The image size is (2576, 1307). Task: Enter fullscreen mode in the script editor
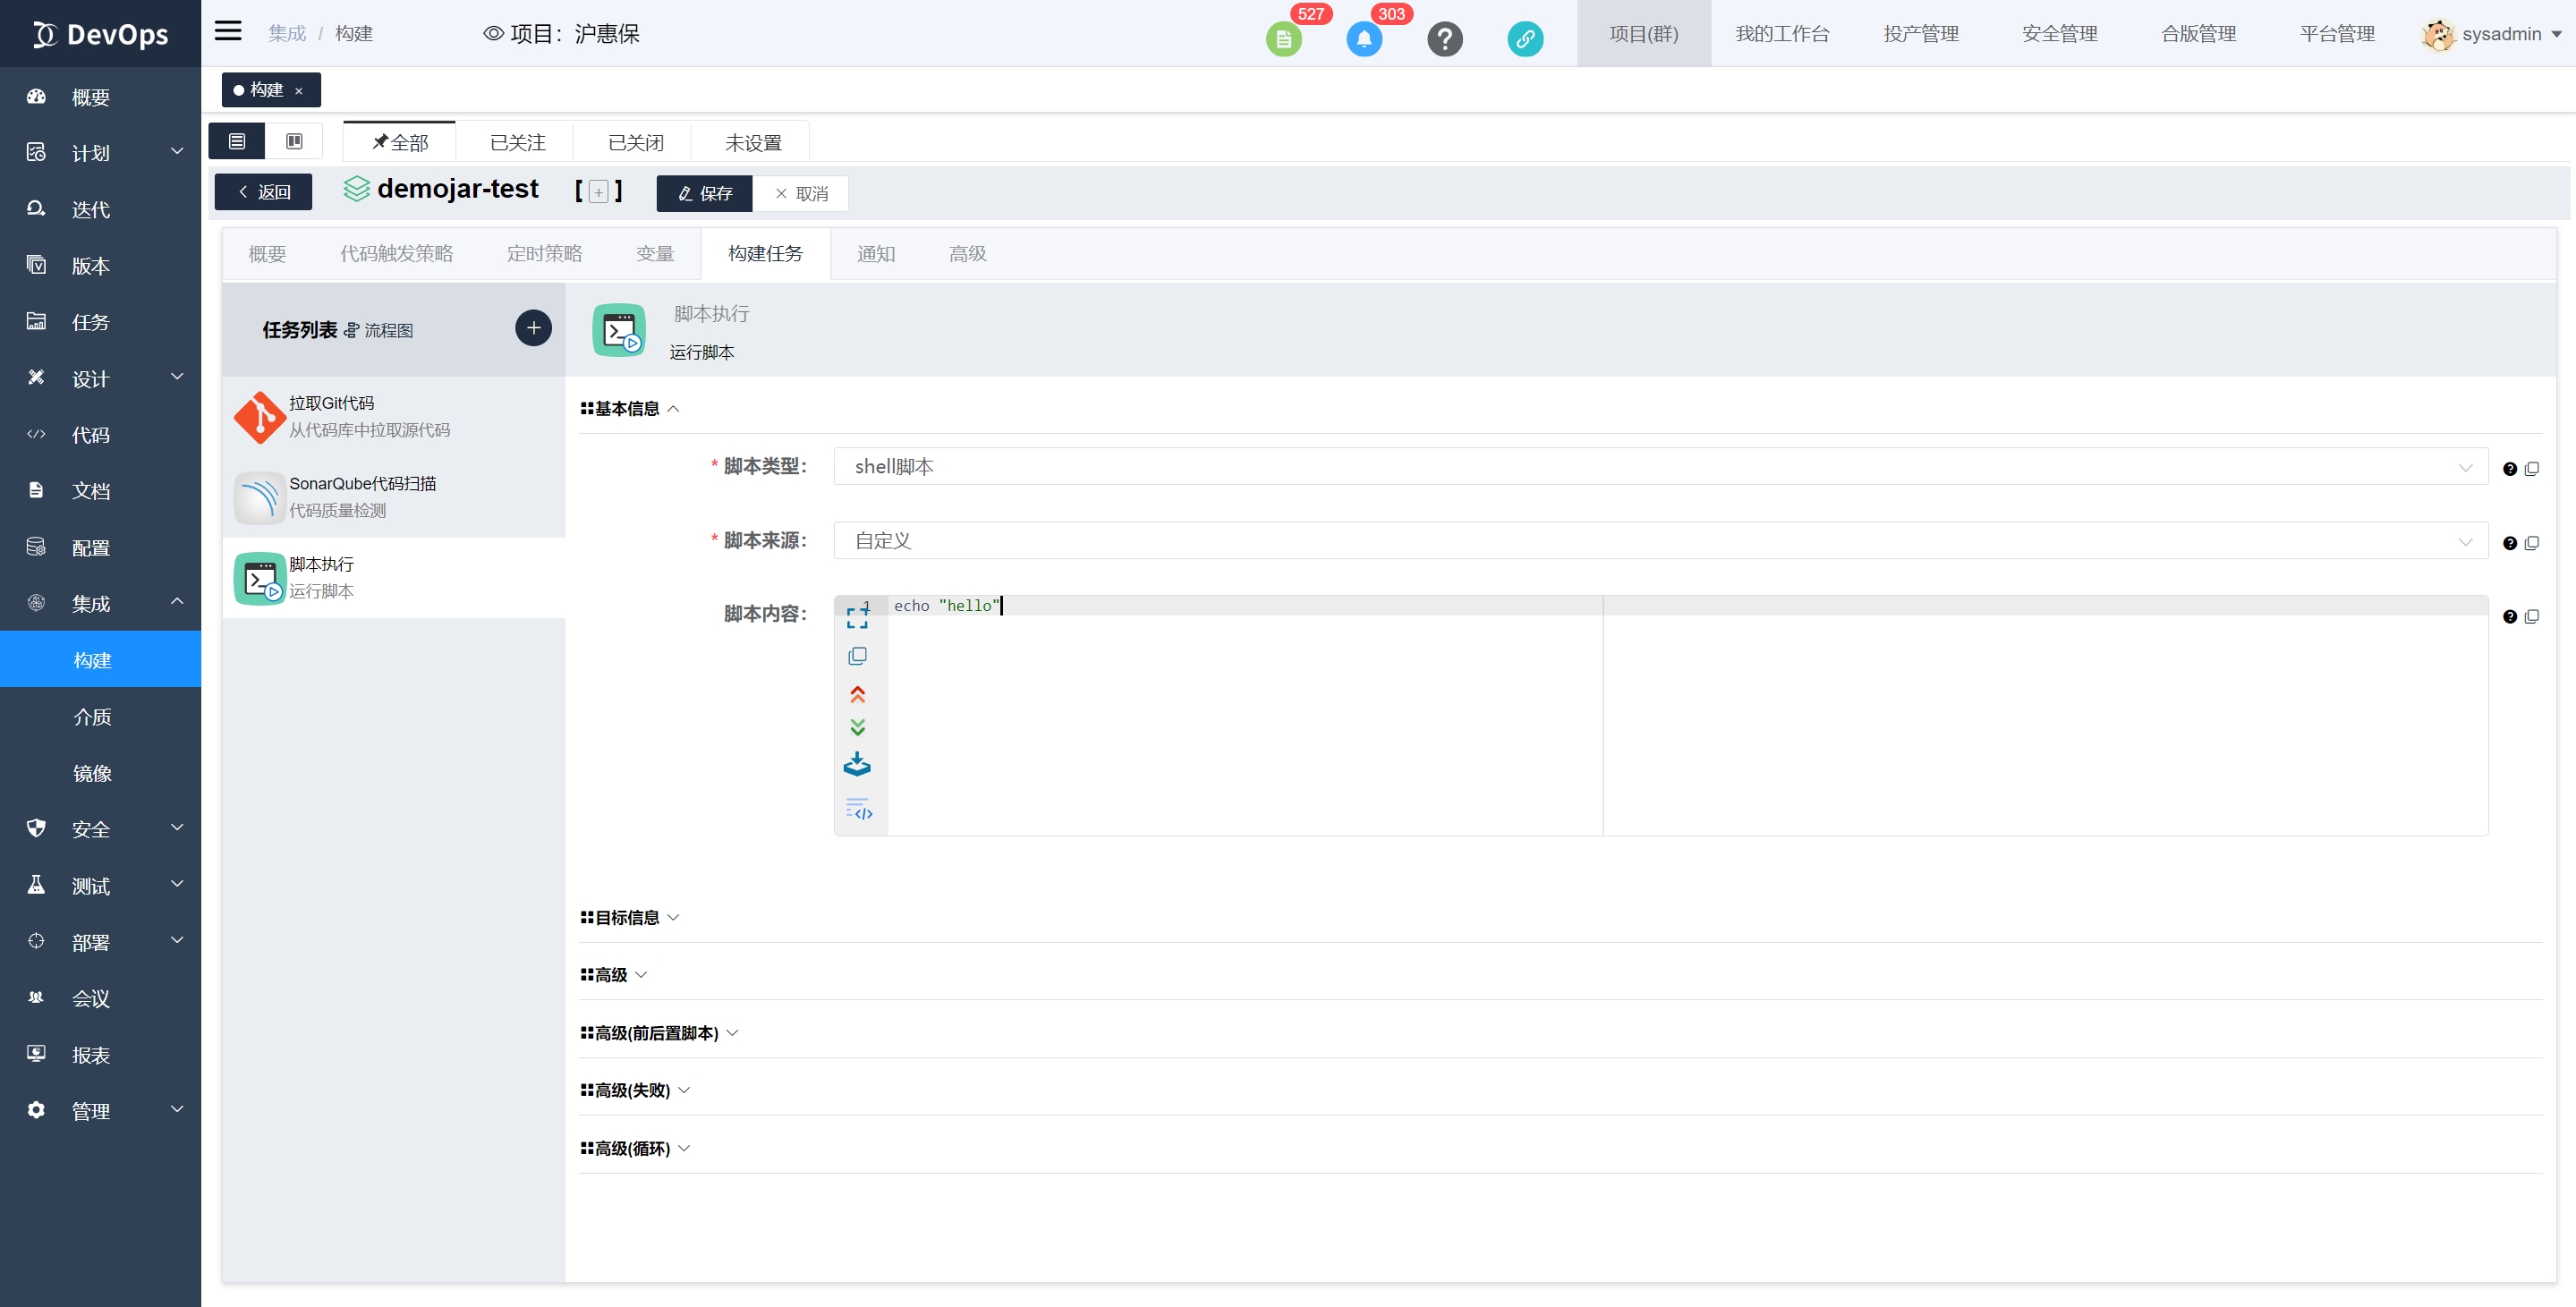point(858,616)
